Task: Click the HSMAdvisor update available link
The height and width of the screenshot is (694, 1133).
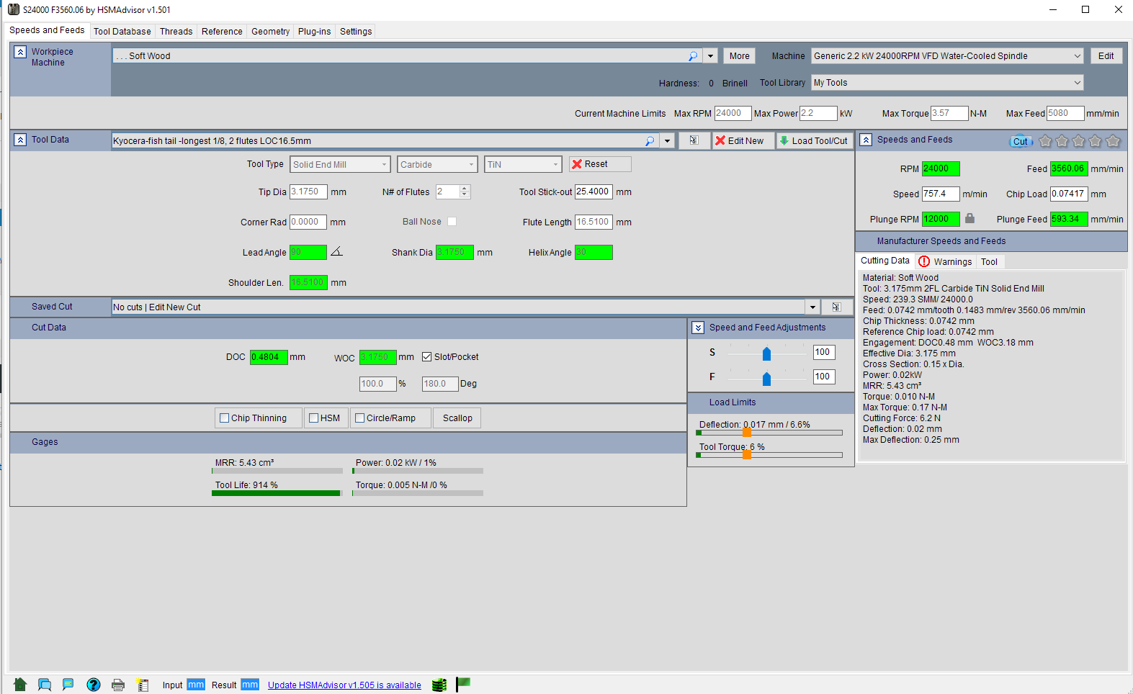Action: [x=344, y=685]
